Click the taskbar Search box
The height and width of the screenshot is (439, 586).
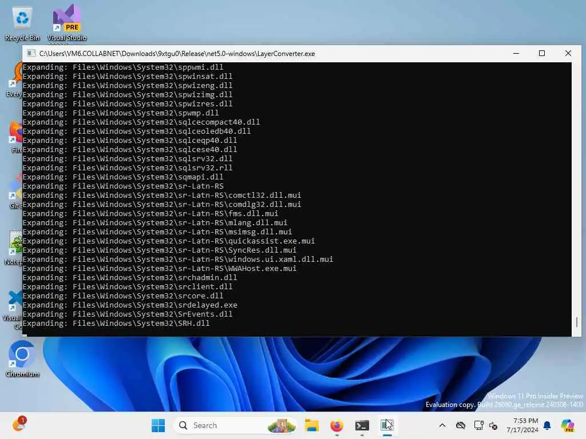(x=236, y=425)
